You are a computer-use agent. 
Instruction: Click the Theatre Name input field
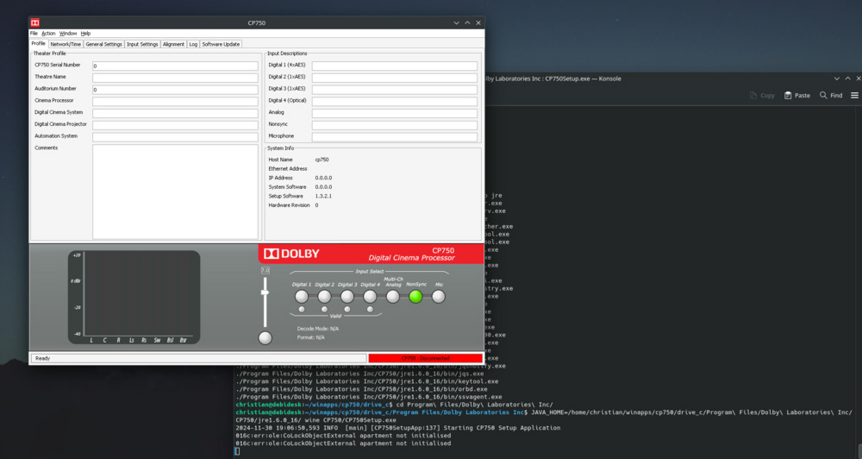click(x=175, y=78)
